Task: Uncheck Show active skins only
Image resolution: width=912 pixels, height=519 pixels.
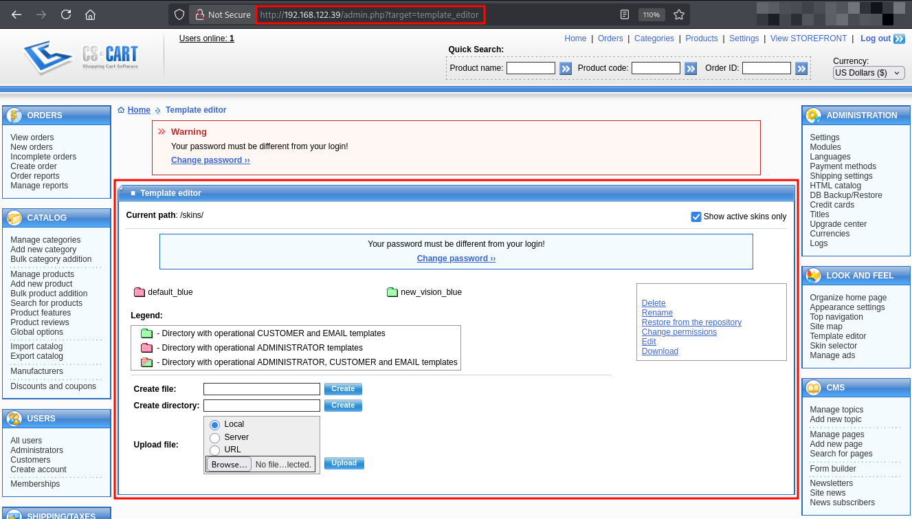Action: (x=696, y=217)
